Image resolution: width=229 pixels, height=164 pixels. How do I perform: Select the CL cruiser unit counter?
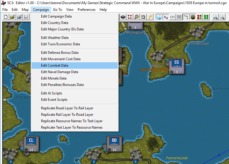pyautogui.click(x=31, y=144)
